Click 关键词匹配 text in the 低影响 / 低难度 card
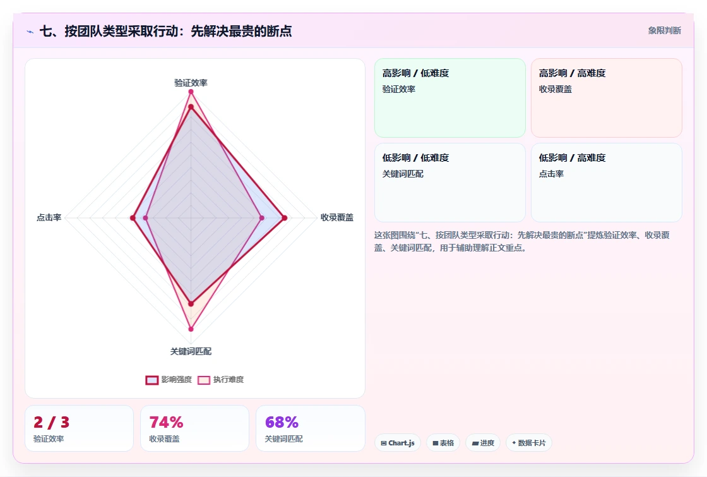Screen dimensions: 707x477 click(403, 174)
